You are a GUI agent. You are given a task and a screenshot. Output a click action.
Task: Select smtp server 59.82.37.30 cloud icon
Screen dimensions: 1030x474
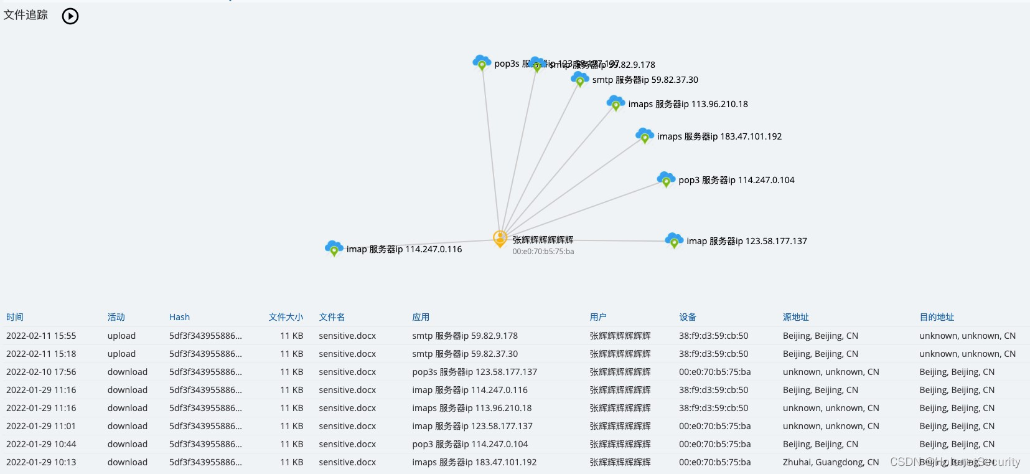click(x=580, y=79)
